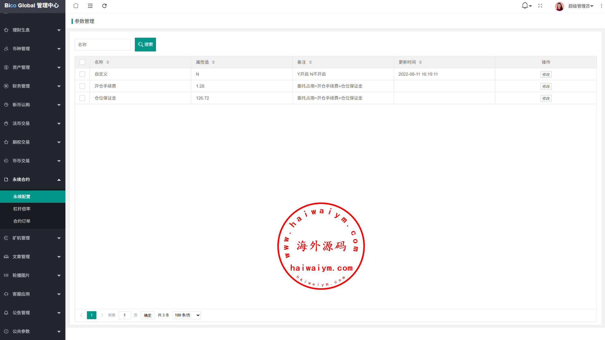Screen dimensions: 605x340
Task: Open the 100 条/页 page size dropdown
Action: click(x=186, y=315)
